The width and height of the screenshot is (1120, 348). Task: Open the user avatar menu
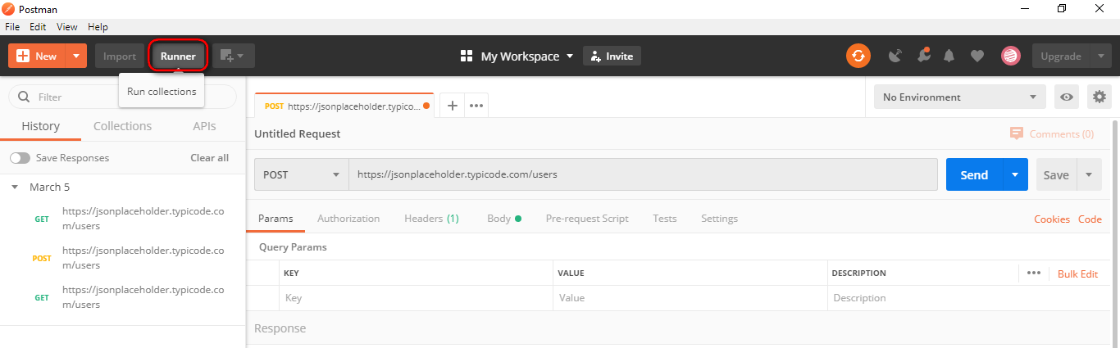1010,56
